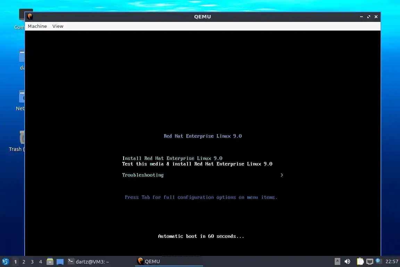This screenshot has width=400, height=267.
Task: Click the show desktop taskbar icon
Action: [60, 262]
